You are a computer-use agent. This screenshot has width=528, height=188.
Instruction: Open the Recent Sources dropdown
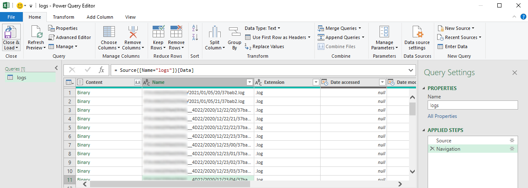460,37
